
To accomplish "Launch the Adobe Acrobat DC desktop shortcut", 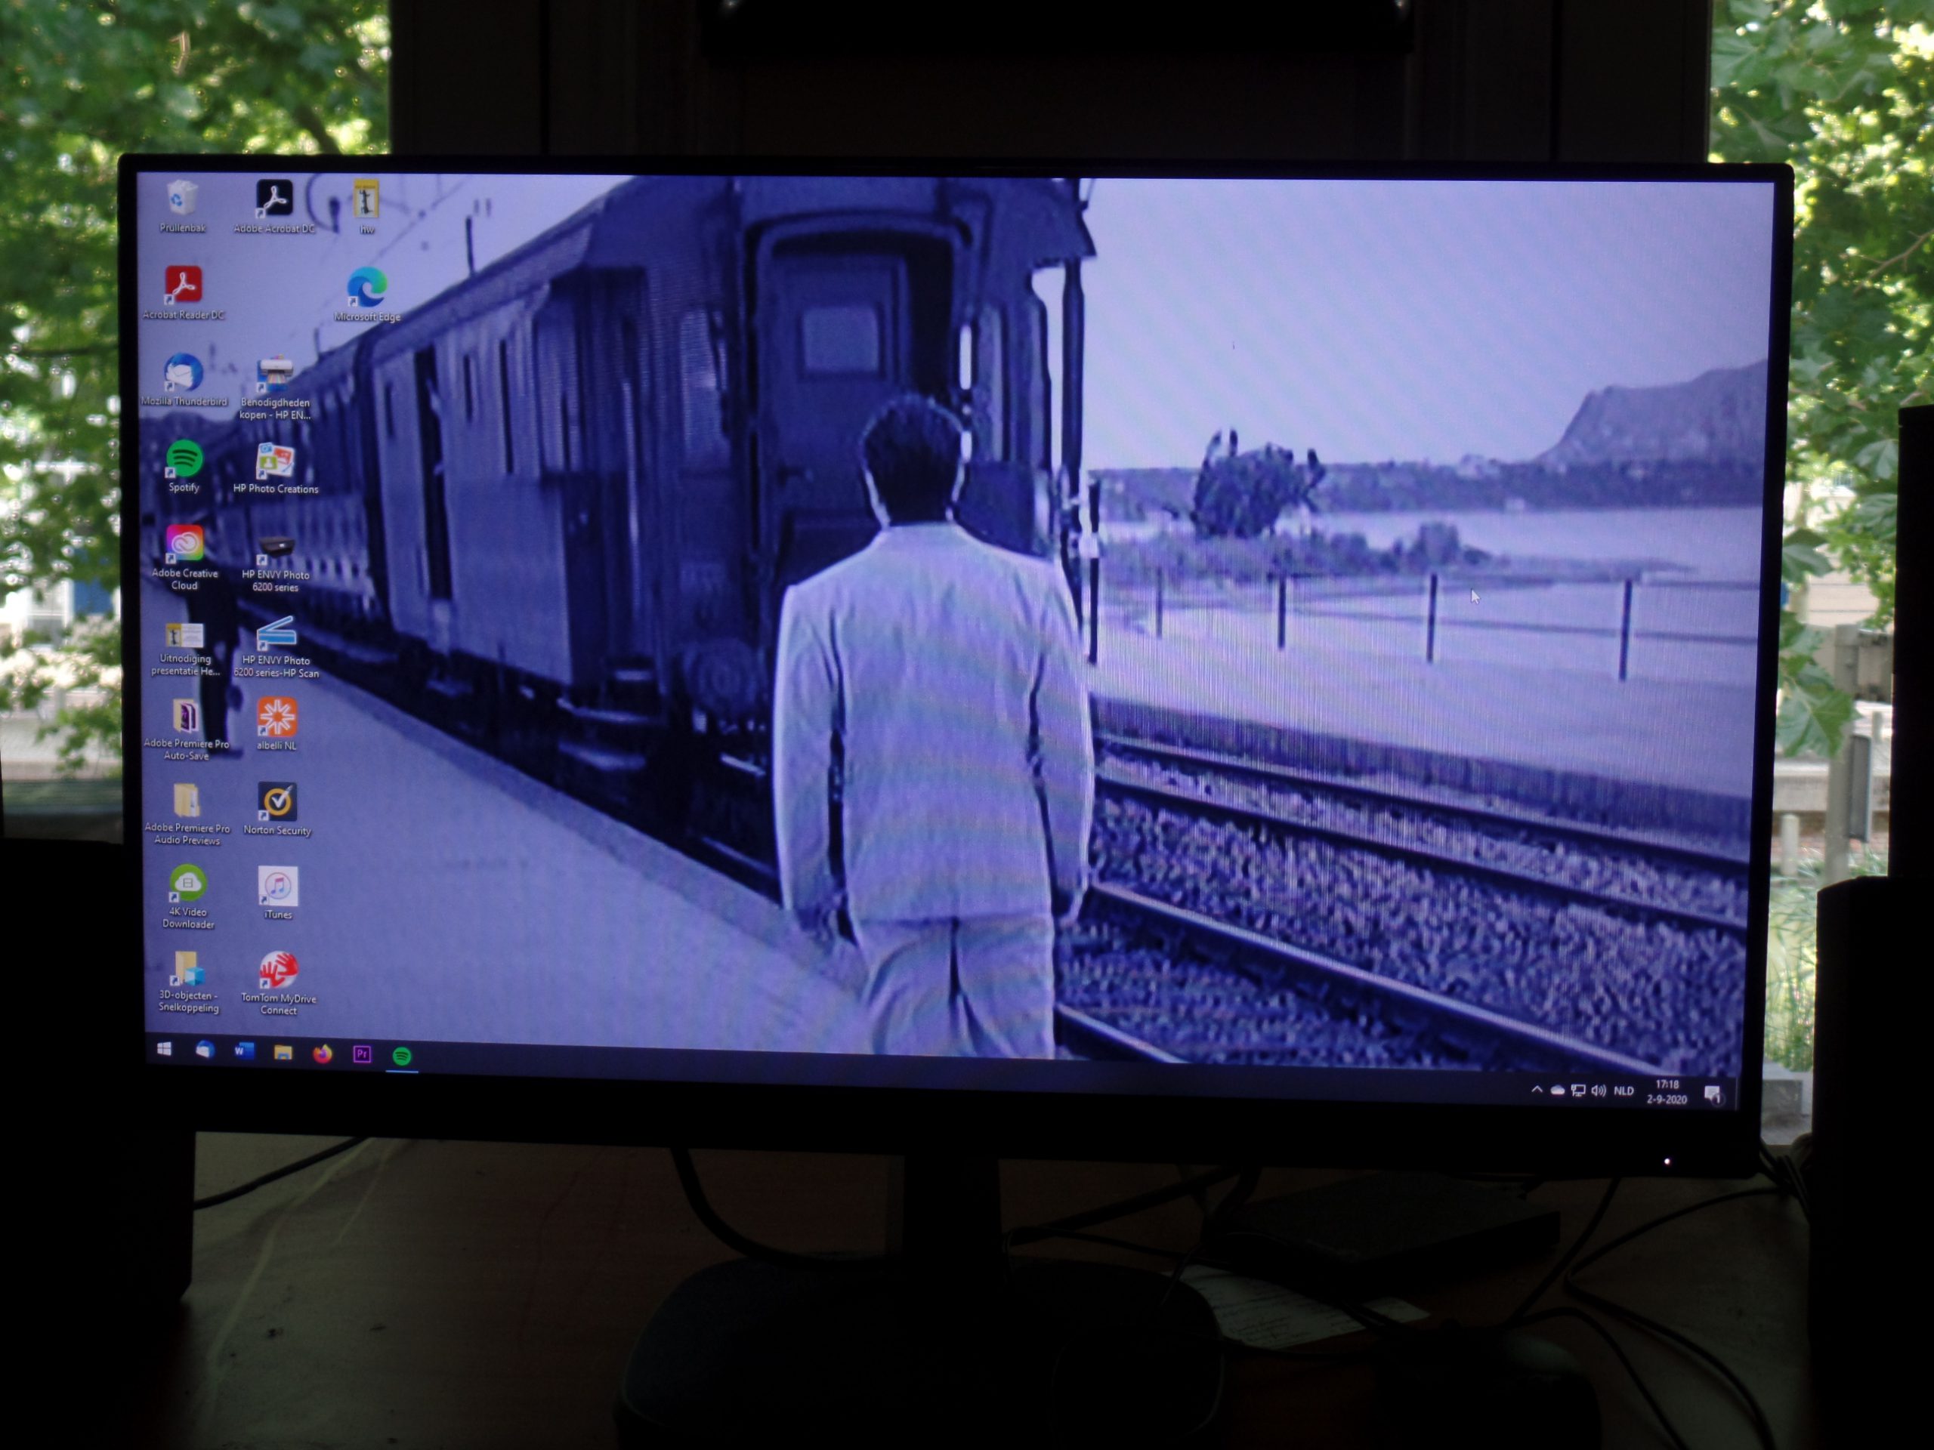I will (x=273, y=206).
